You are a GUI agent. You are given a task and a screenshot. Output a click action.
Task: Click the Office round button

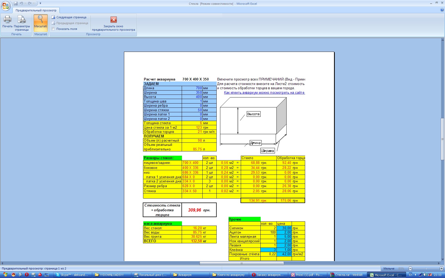pos(5,5)
